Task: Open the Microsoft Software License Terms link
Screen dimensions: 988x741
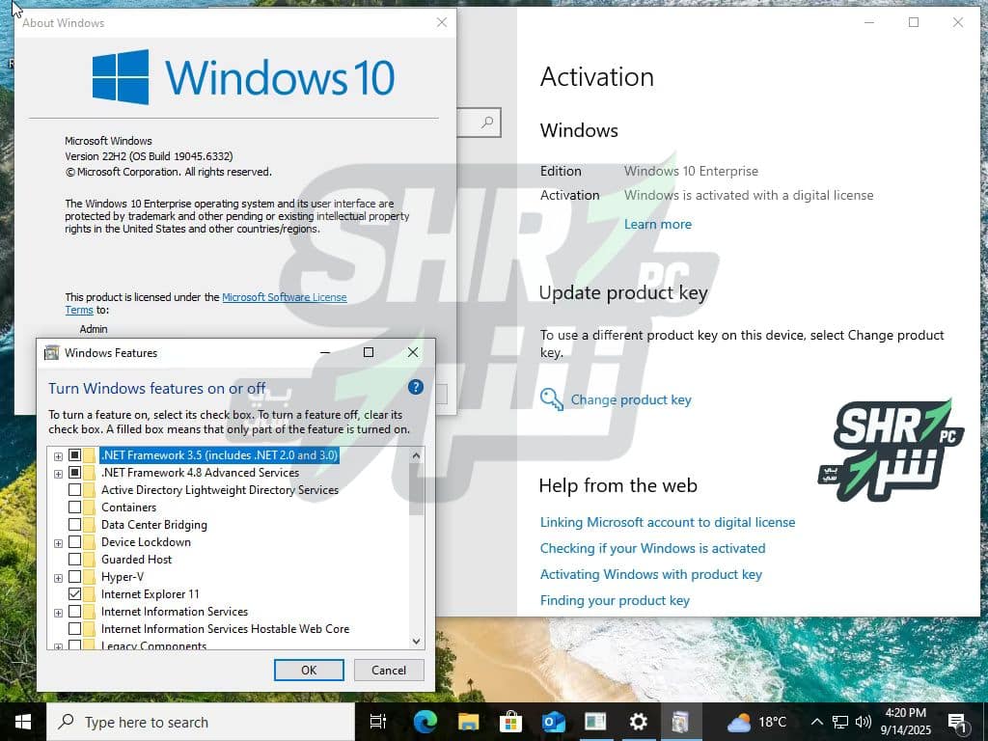Action: click(x=284, y=297)
